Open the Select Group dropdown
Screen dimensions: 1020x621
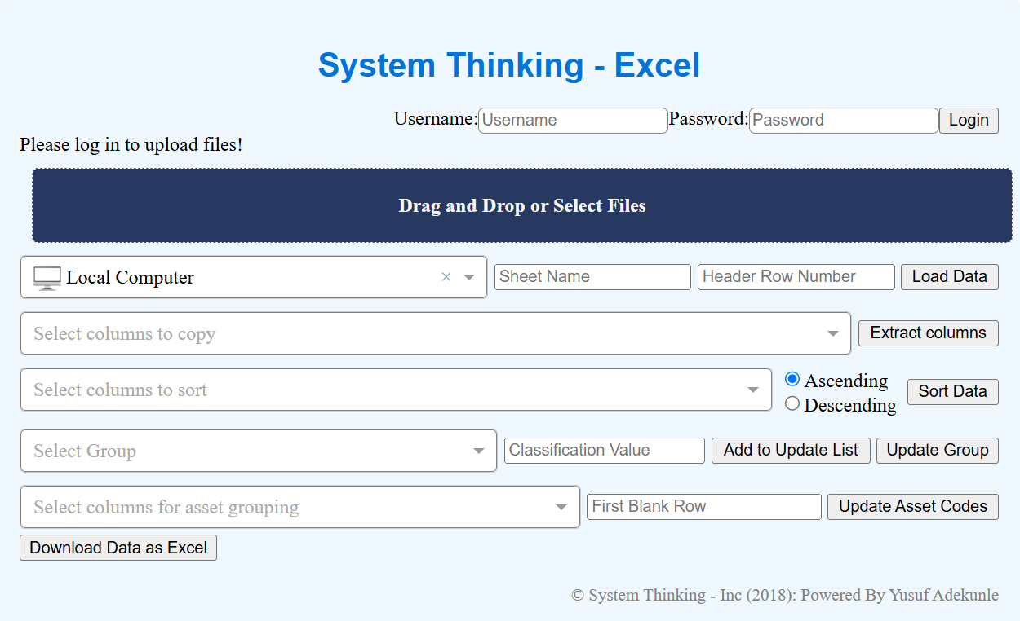pos(479,451)
